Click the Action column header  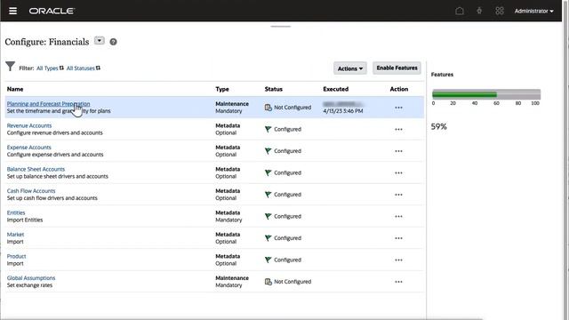pos(399,89)
